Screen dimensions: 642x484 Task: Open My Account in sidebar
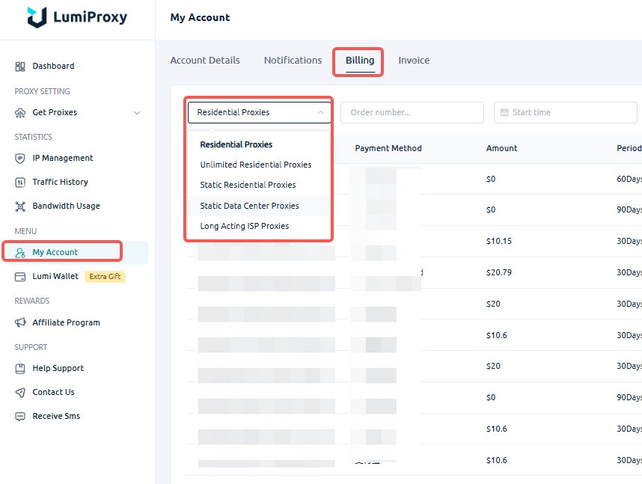(x=55, y=252)
